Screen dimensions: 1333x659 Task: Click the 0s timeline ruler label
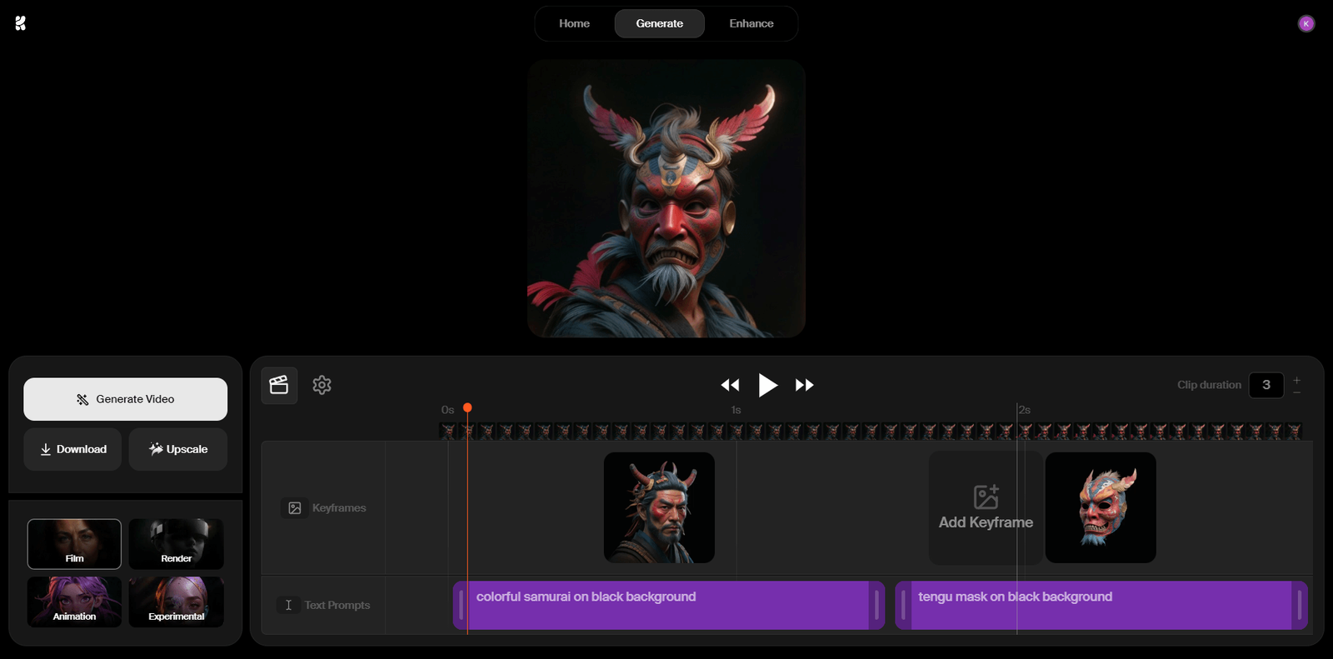point(447,410)
